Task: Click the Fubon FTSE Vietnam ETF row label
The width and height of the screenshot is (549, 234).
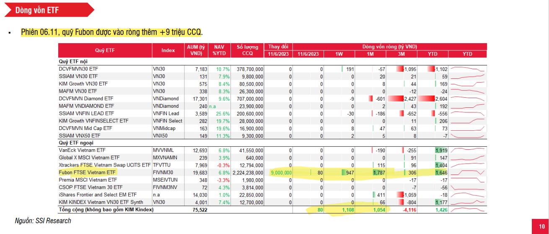Action: point(87,172)
